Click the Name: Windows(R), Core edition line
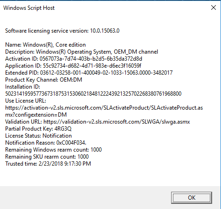 coord(45,45)
